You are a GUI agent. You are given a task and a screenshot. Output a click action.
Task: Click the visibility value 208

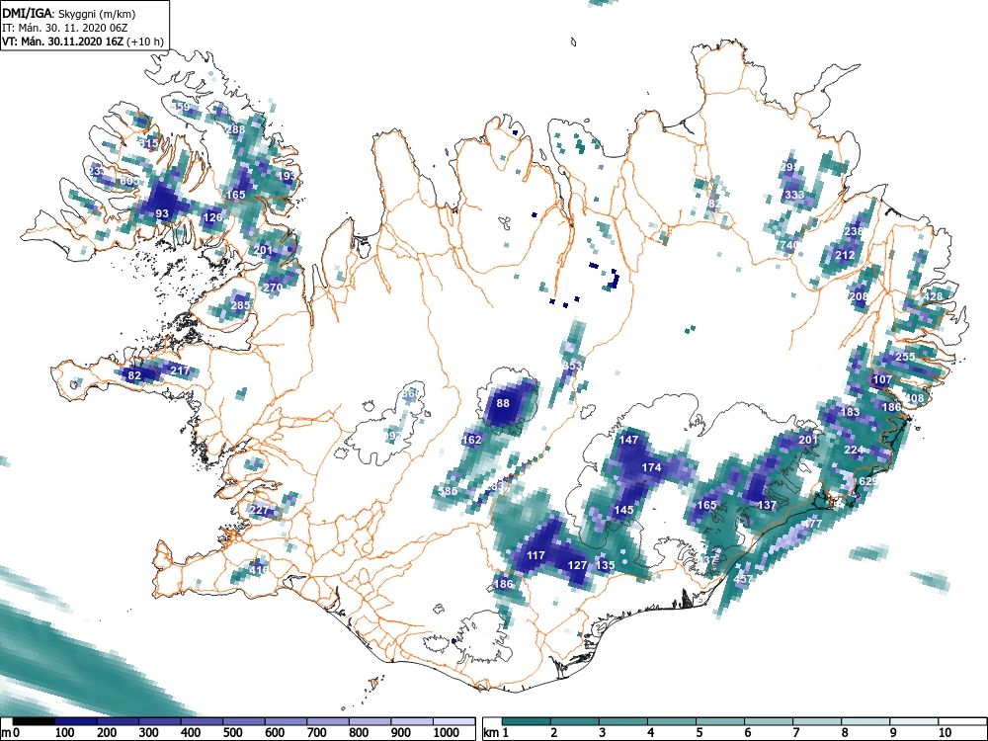pos(859,296)
